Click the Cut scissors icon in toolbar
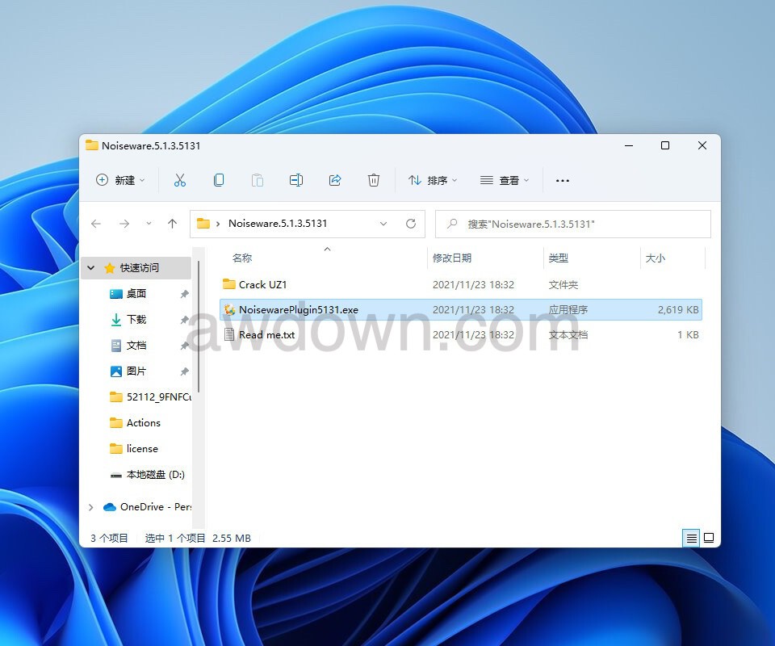Screen dimensions: 775x646 click(x=180, y=180)
